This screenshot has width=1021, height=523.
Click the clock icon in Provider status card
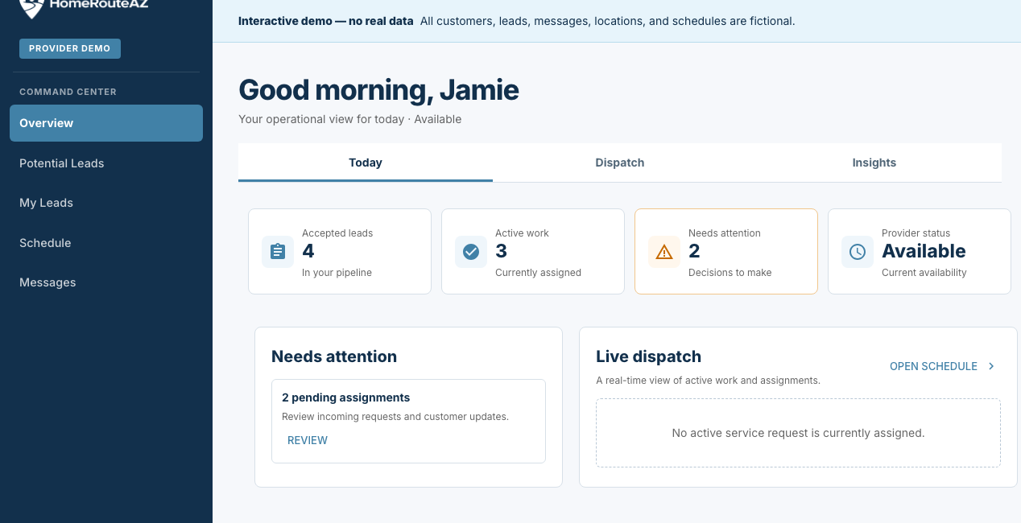click(x=858, y=252)
